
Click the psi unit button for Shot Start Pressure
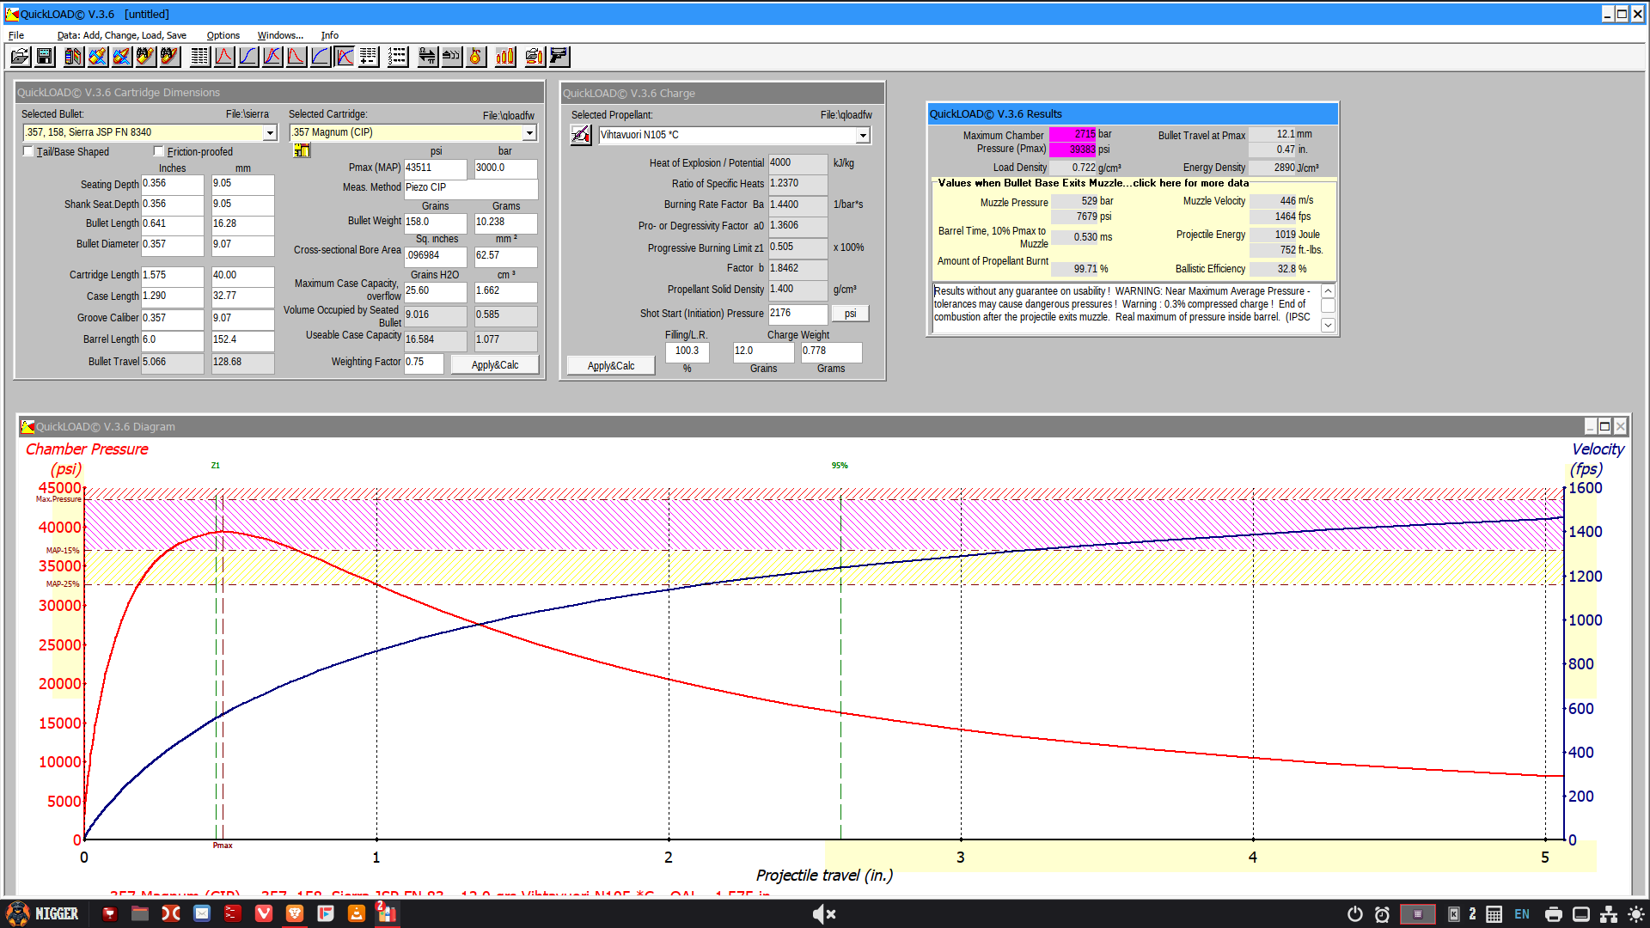(x=850, y=314)
